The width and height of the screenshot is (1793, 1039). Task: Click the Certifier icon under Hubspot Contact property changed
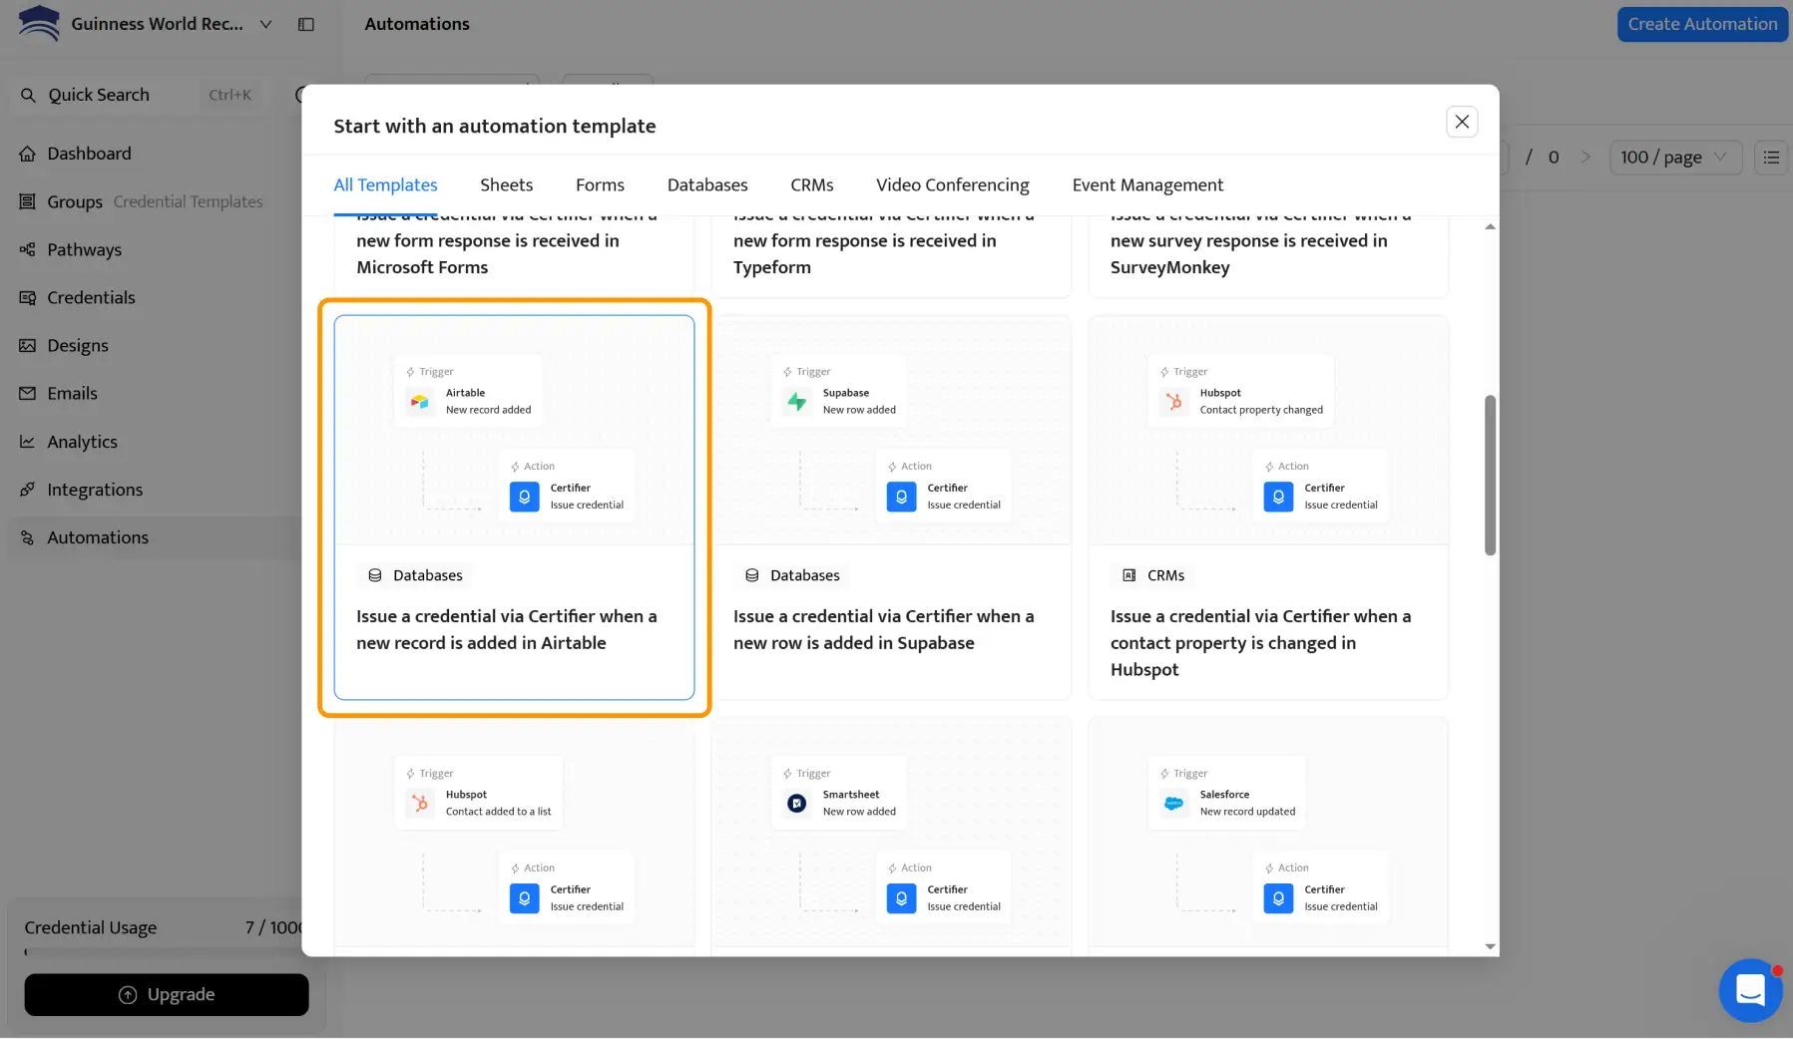coord(1278,497)
